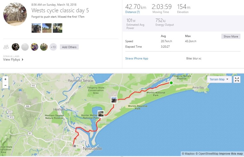Open third activity photo thumbnail
244x157 pixels.
click(58, 28)
